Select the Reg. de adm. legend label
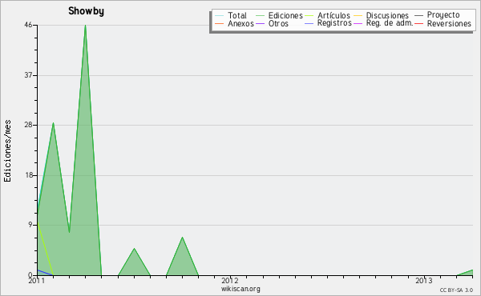 tap(390, 23)
